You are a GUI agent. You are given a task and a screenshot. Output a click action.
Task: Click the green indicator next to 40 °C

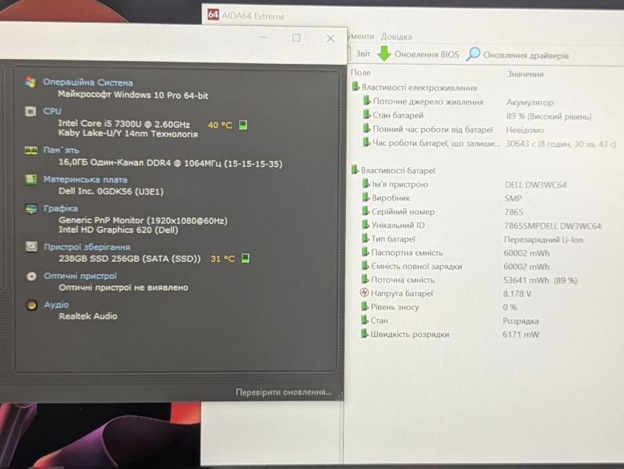click(243, 125)
